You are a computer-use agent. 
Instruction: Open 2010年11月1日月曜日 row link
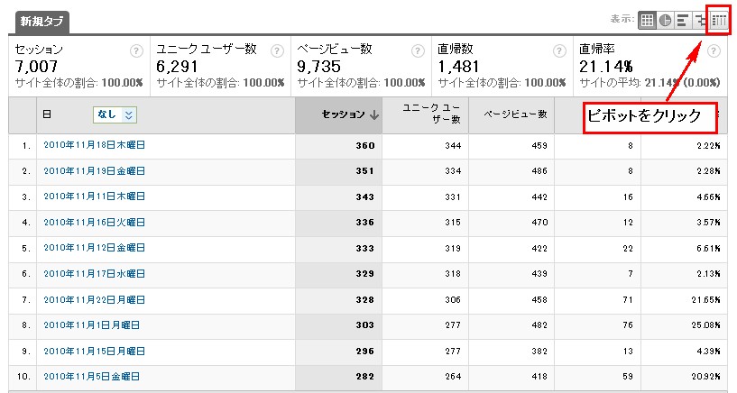[x=92, y=324]
